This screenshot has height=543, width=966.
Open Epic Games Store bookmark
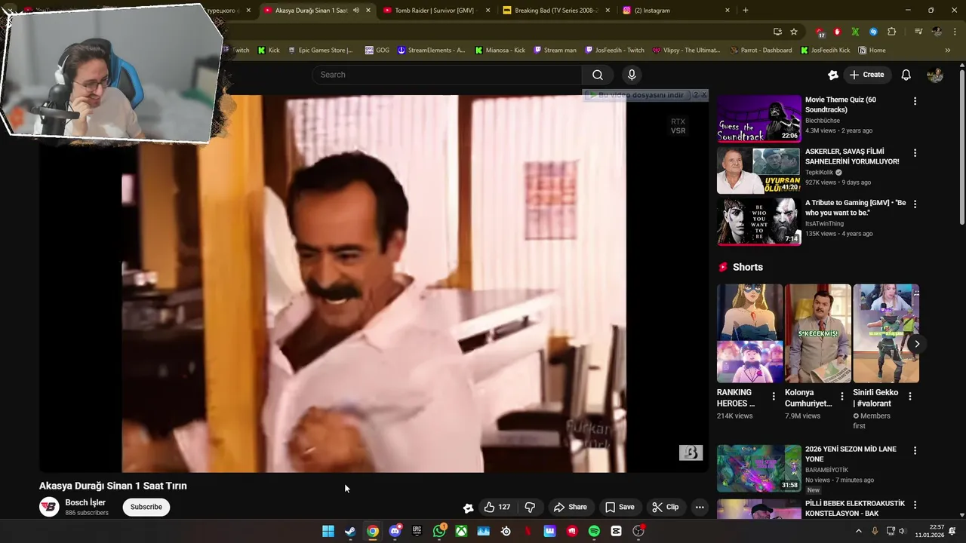[319, 51]
